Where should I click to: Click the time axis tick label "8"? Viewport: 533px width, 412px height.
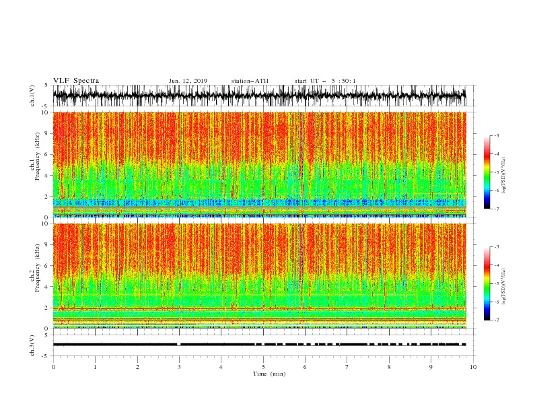[x=389, y=367]
